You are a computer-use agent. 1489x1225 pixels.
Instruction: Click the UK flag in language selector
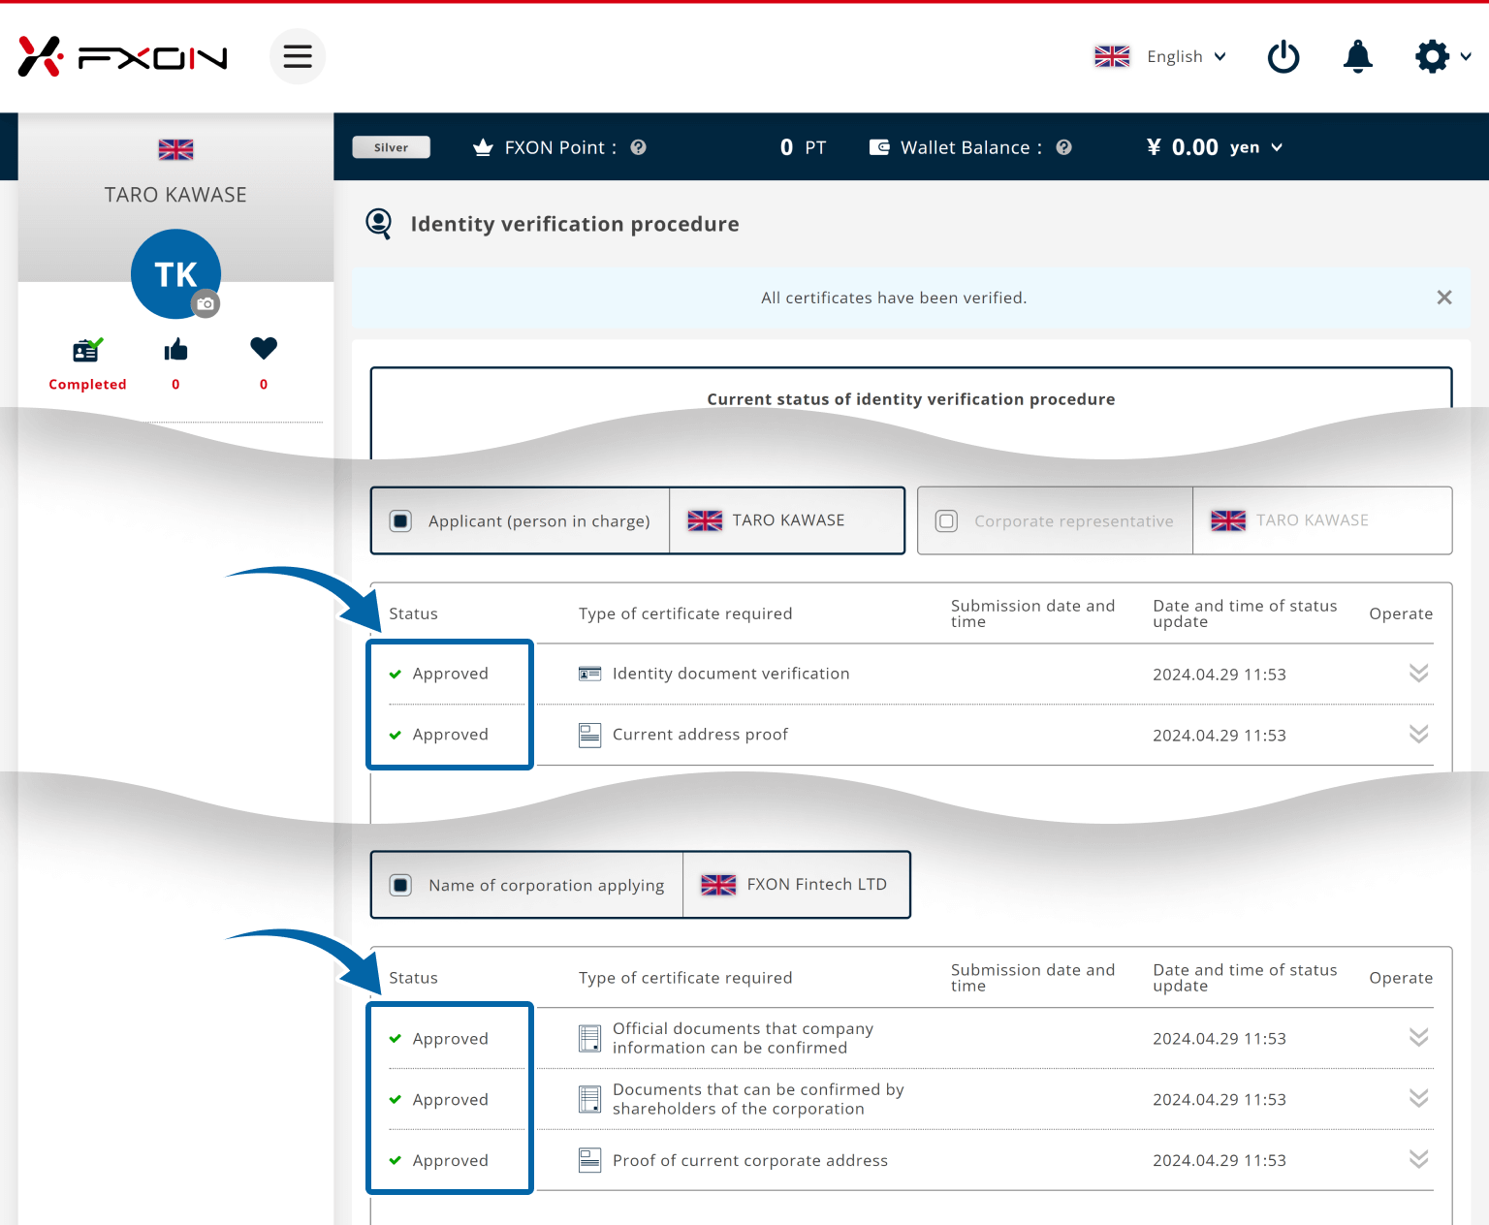click(x=1112, y=56)
